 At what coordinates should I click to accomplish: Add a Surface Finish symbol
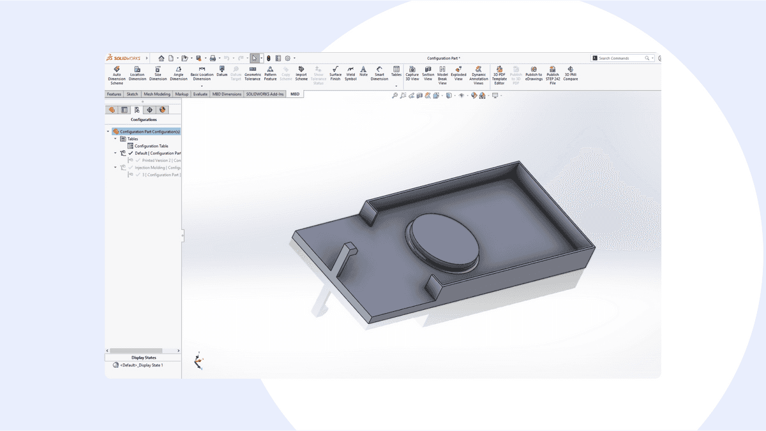(336, 73)
